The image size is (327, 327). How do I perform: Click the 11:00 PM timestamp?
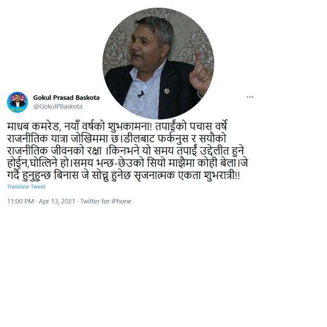pos(20,201)
